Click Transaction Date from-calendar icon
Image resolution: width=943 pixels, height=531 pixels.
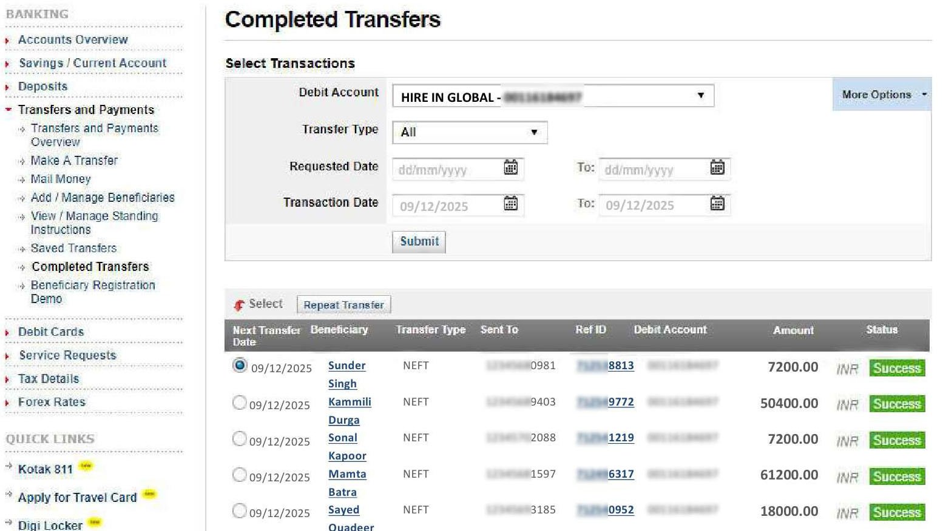coord(510,204)
